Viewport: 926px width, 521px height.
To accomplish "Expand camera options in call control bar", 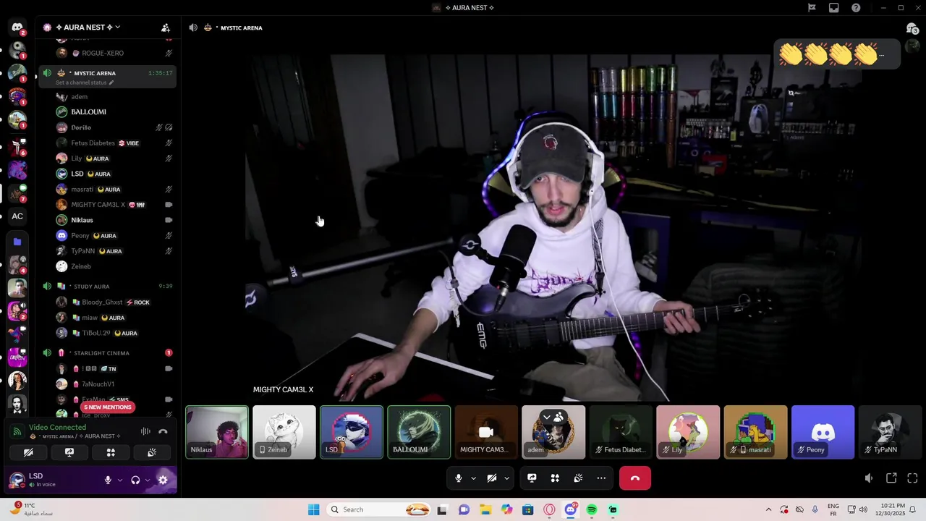I will (x=506, y=478).
